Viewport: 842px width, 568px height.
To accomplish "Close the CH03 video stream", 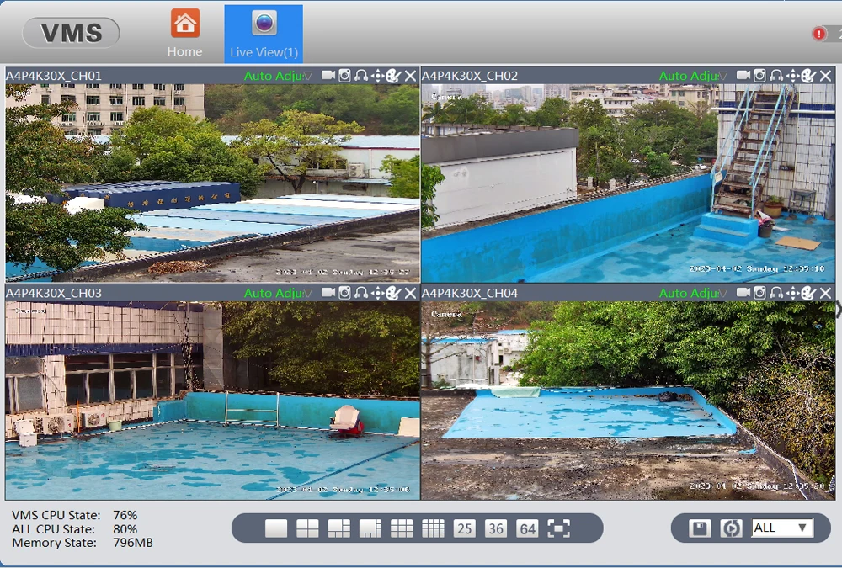I will [x=410, y=293].
